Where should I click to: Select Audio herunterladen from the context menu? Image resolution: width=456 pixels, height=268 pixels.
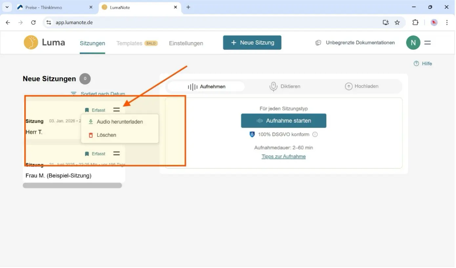(119, 122)
